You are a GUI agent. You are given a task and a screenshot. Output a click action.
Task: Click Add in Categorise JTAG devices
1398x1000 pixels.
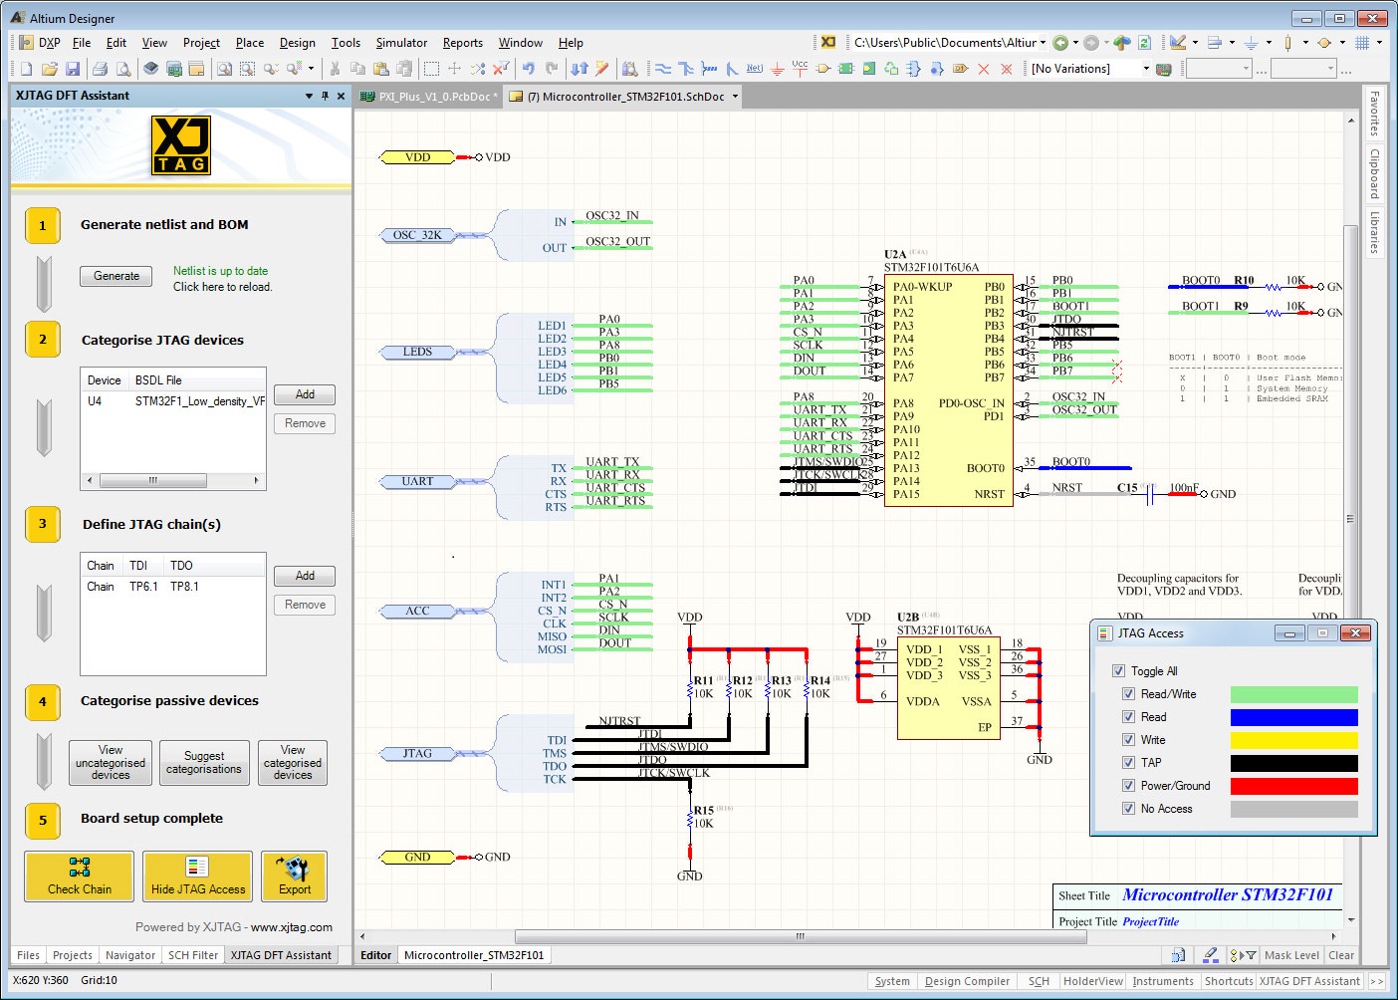tap(305, 394)
